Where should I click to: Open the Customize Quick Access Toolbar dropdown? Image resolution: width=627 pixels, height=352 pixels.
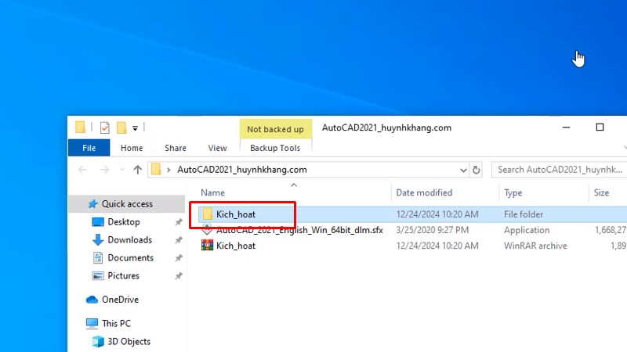(135, 128)
